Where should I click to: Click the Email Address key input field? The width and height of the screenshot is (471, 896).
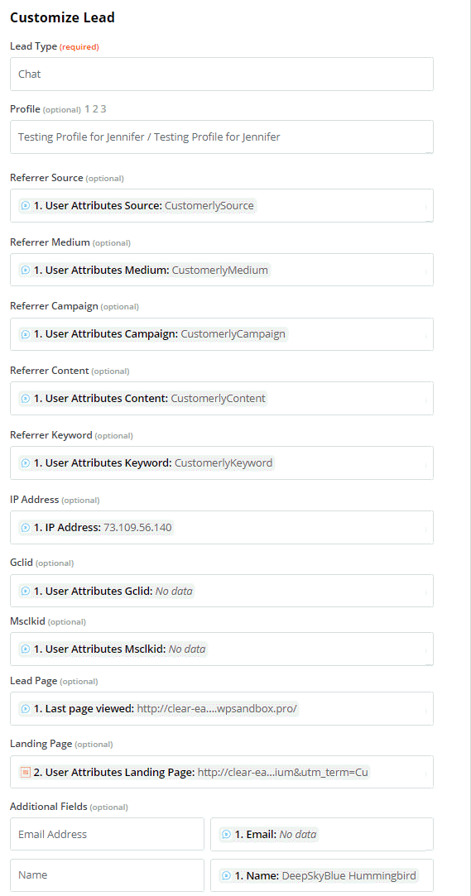click(107, 834)
